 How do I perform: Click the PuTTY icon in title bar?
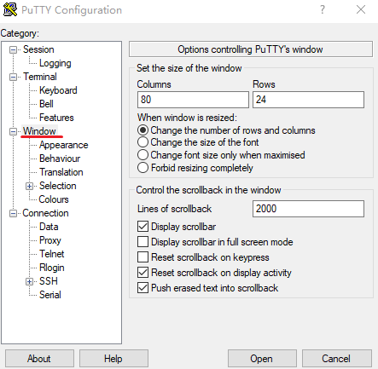coord(10,9)
